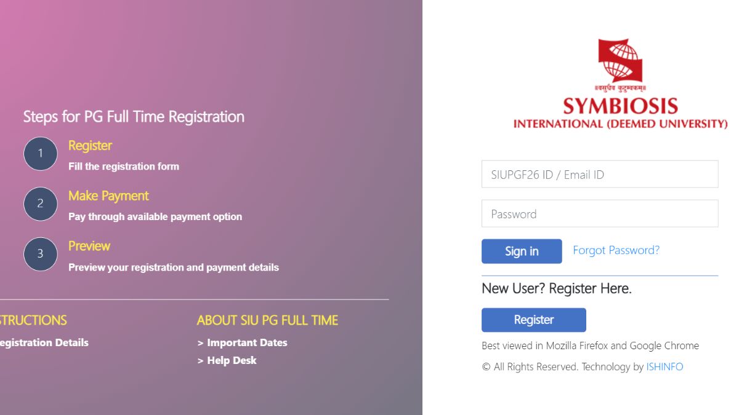Click the step 1 circle icon
The width and height of the screenshot is (739, 415).
41,154
